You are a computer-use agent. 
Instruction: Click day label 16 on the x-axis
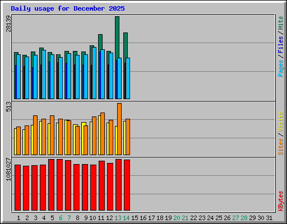[143, 218]
